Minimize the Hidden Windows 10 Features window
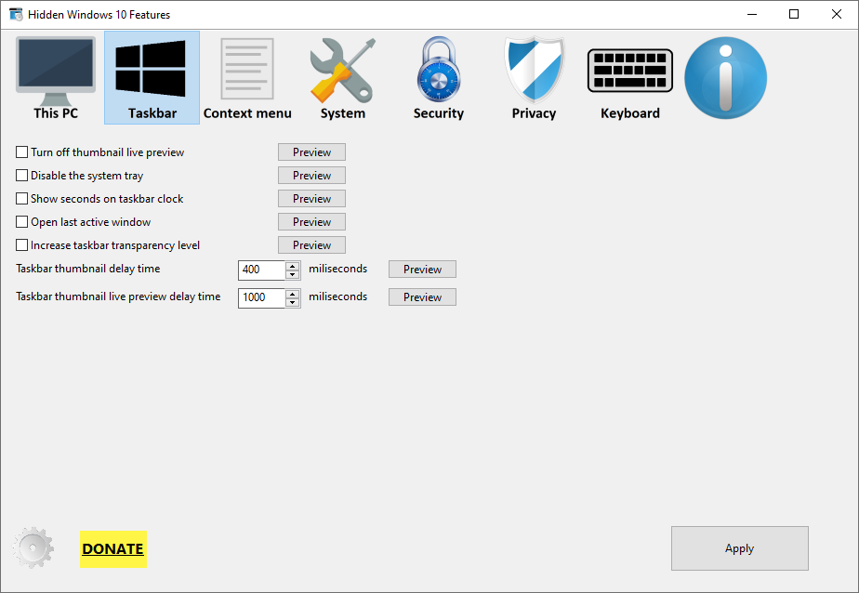 [752, 14]
